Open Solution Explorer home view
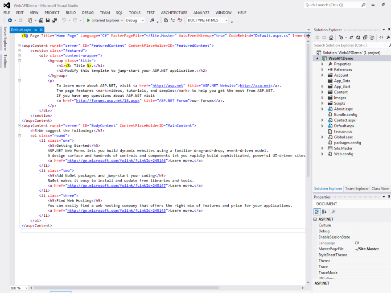This screenshot has height=293, width=391. (x=331, y=37)
